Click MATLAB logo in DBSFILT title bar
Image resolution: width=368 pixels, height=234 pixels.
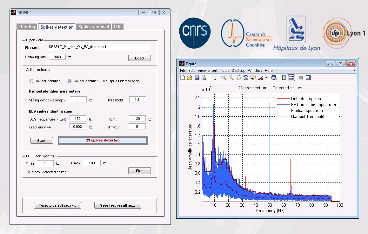(14, 12)
